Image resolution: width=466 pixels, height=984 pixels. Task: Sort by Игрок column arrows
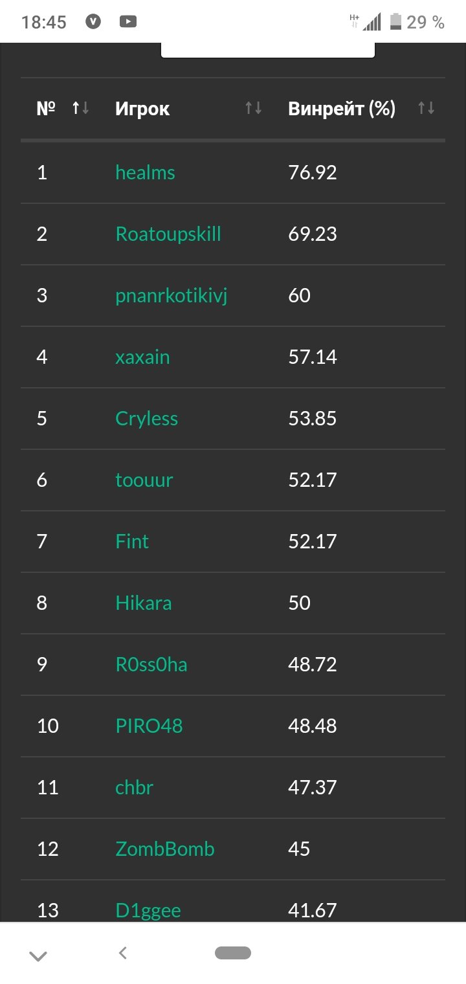[x=253, y=109]
